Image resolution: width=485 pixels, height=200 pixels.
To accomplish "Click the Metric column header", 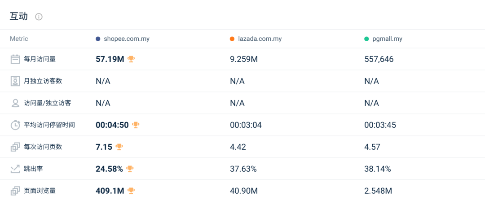I will [19, 39].
